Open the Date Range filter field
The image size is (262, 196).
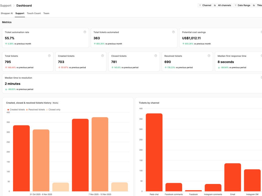click(242, 5)
